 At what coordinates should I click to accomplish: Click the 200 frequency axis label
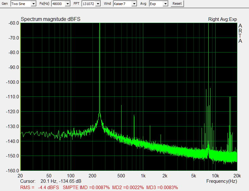(92, 176)
